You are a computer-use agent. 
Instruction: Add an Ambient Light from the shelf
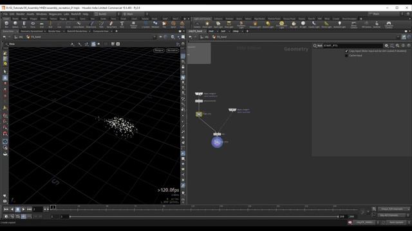click(339, 24)
